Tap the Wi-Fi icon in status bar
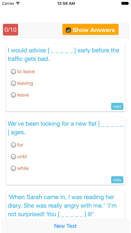The image size is (131, 233). (18, 3)
